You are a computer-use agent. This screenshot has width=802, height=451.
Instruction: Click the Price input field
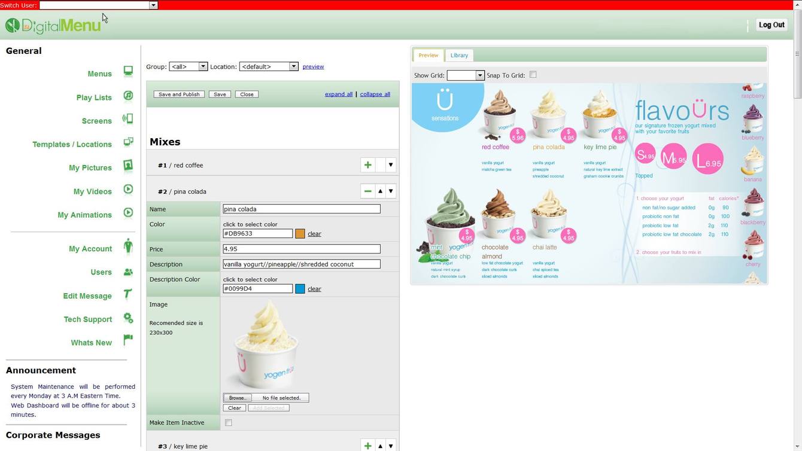click(302, 249)
